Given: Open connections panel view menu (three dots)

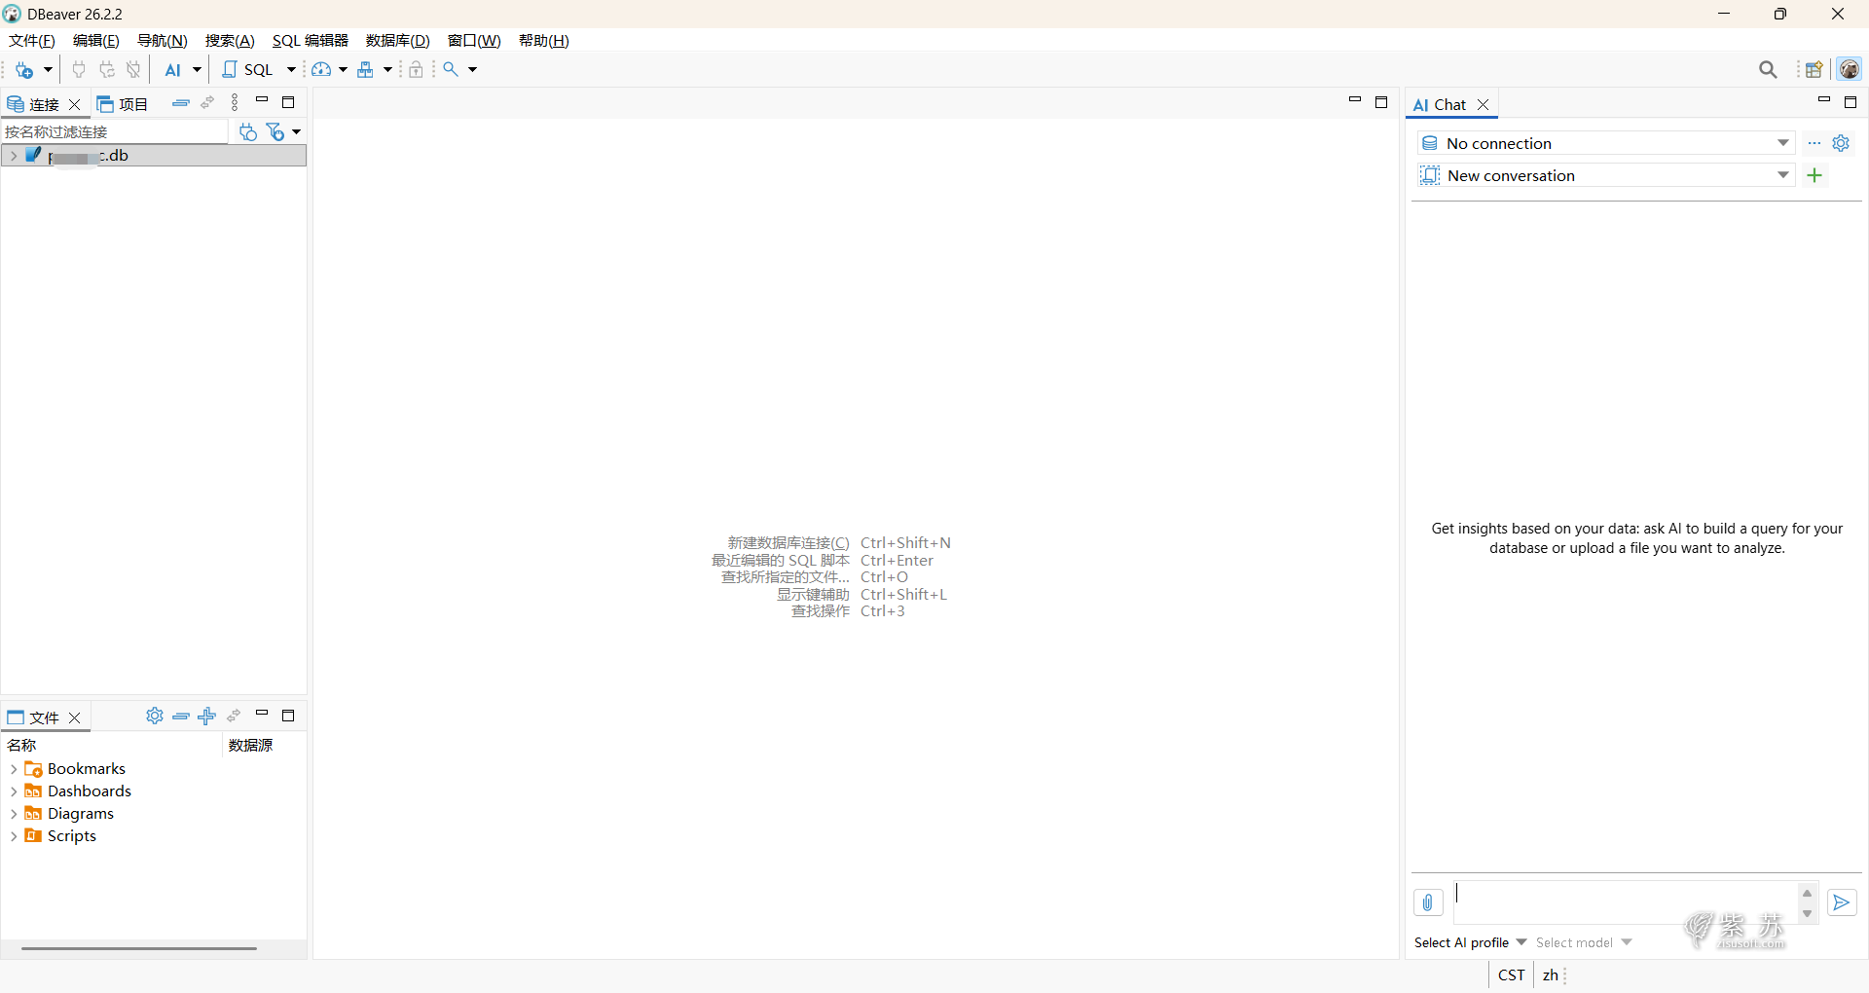Looking at the screenshot, I should tap(235, 103).
